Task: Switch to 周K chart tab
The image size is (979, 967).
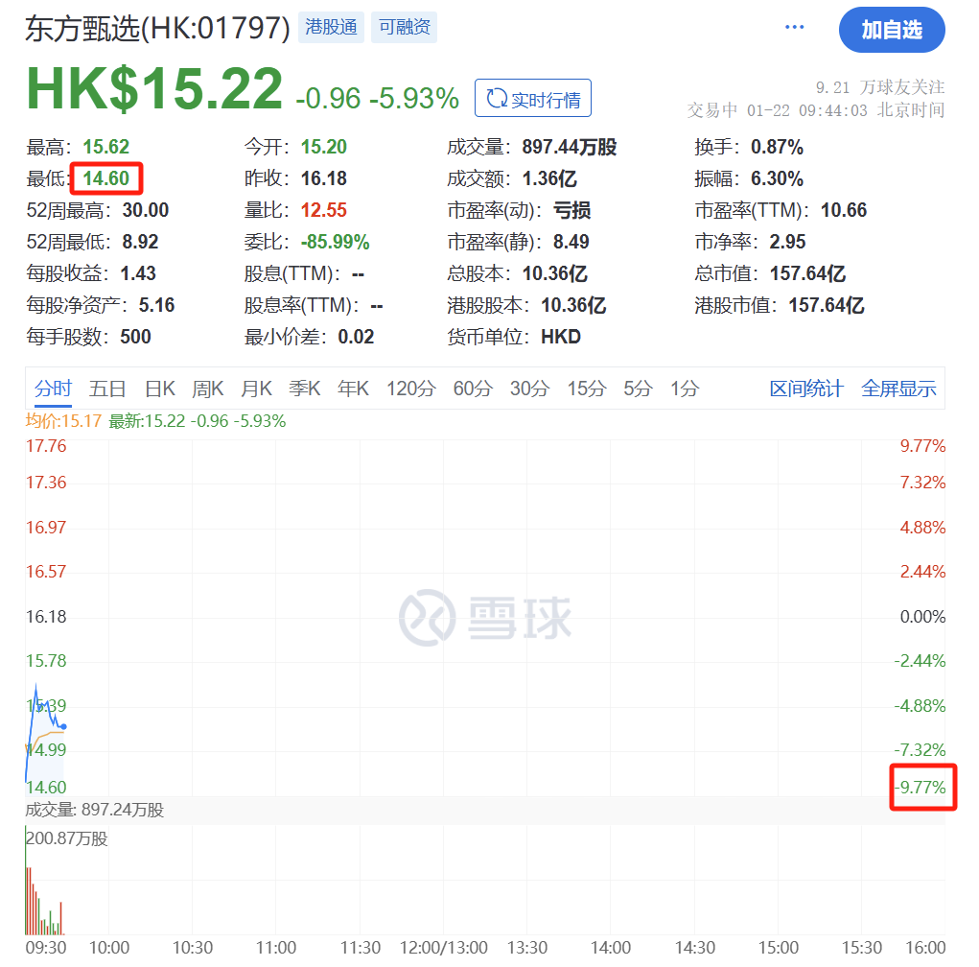Action: 207,389
